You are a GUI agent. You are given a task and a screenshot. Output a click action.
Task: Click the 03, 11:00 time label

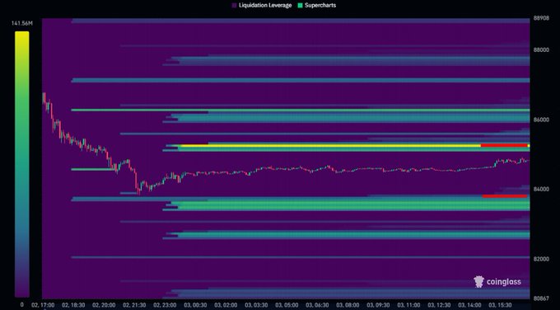409,305
